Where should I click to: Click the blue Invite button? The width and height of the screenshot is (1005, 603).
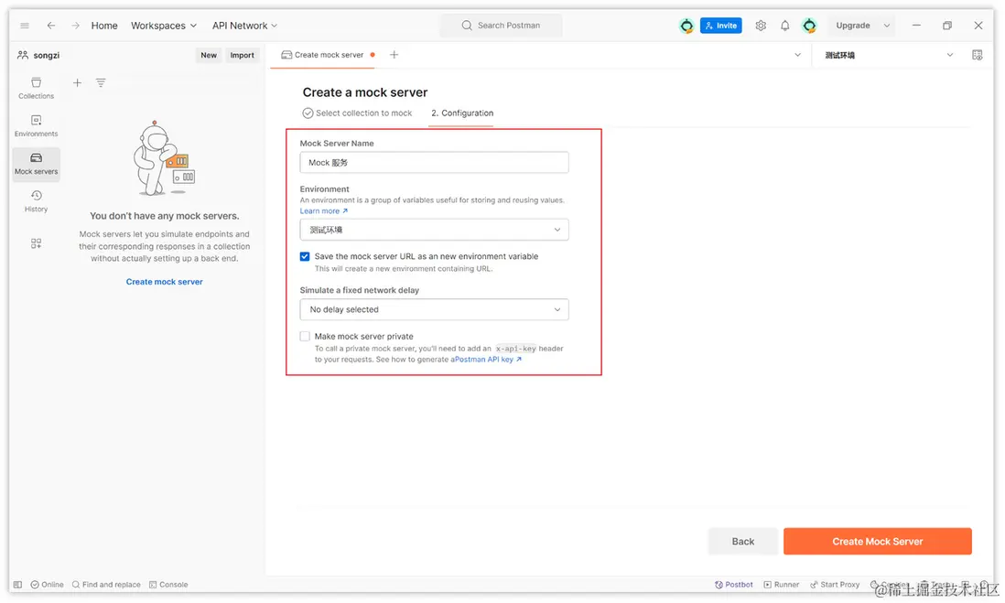coord(721,26)
